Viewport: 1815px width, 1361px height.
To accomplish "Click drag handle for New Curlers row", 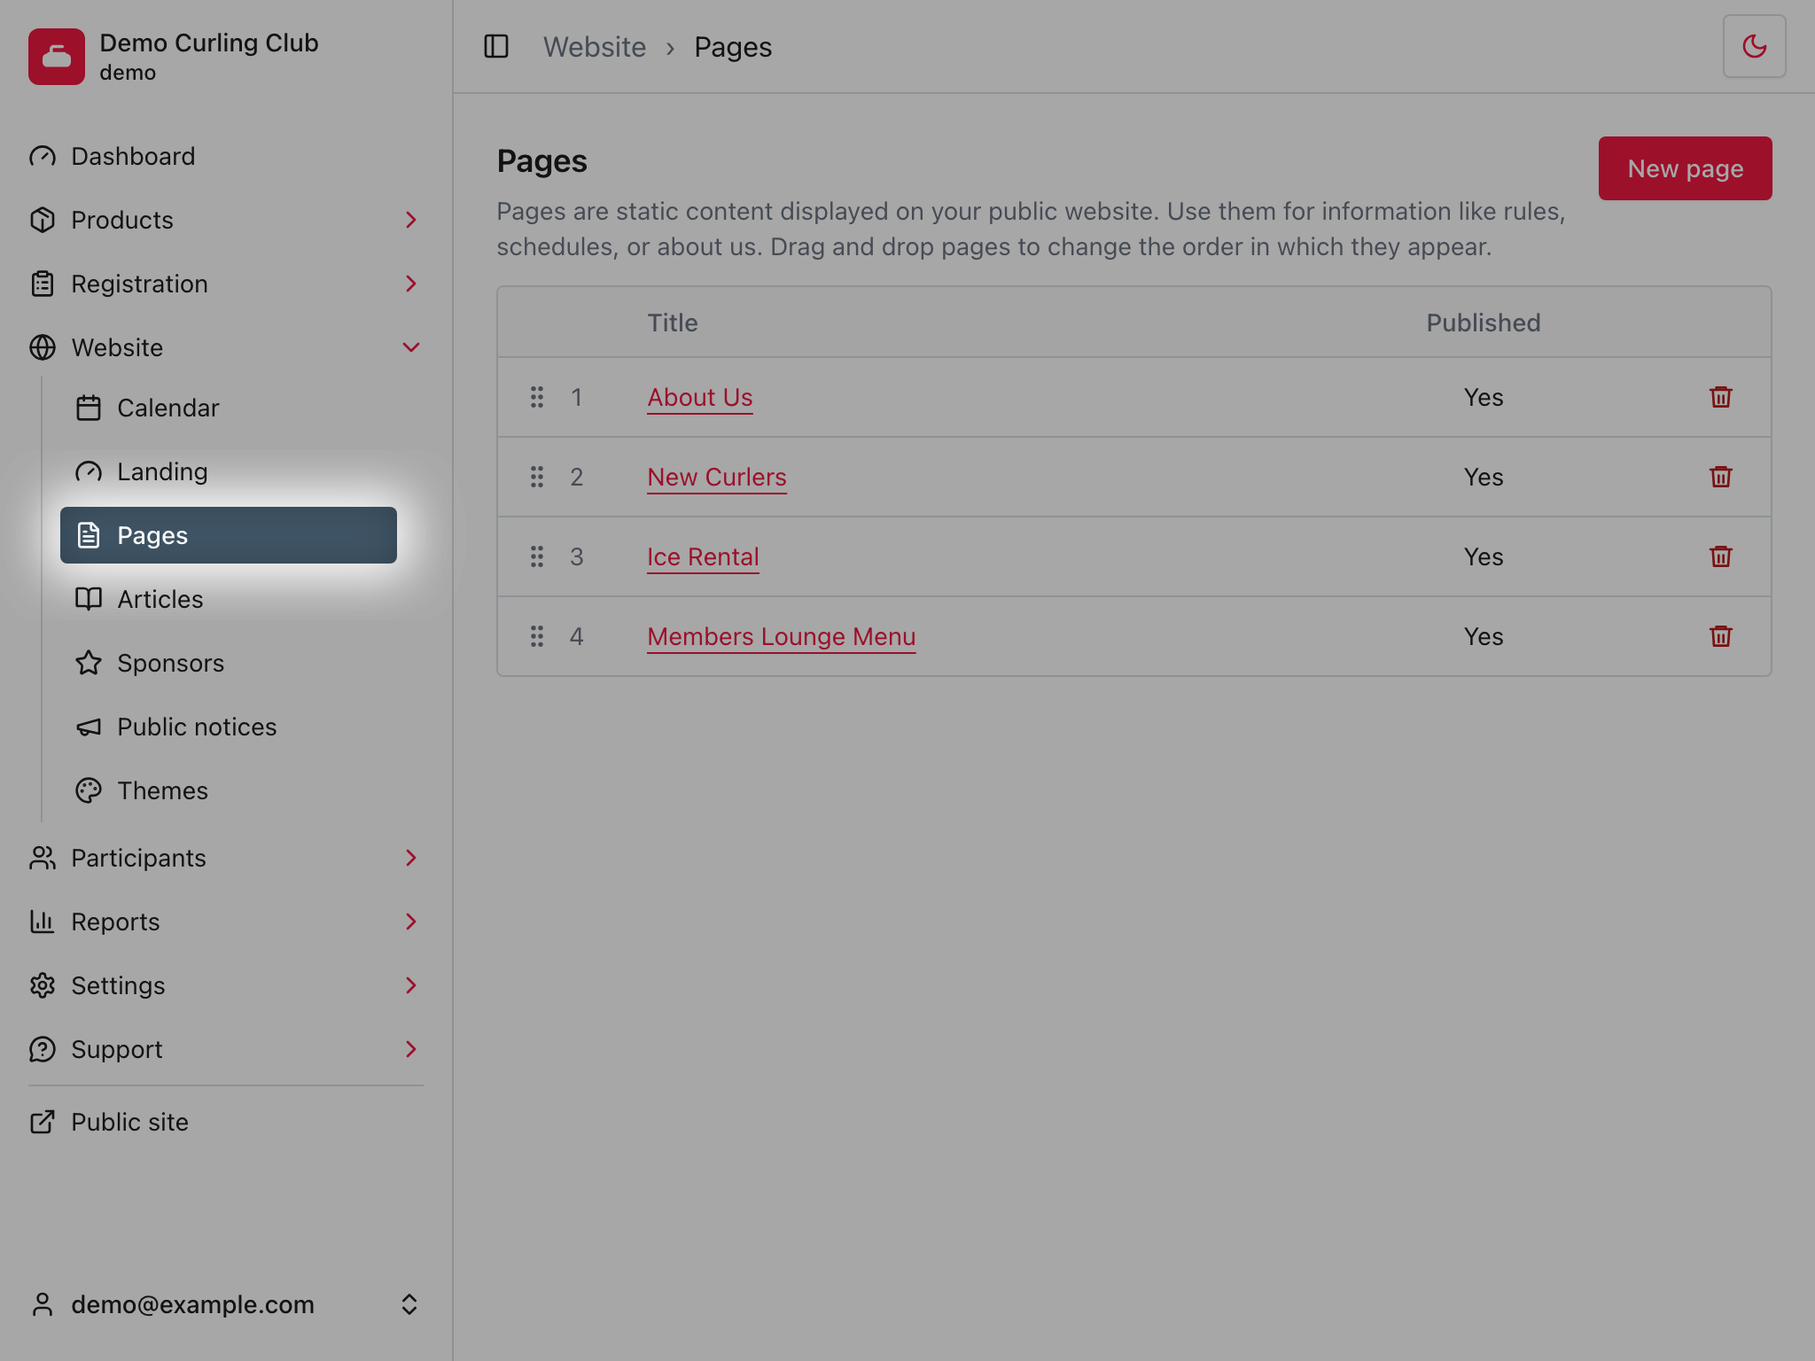I will [537, 477].
